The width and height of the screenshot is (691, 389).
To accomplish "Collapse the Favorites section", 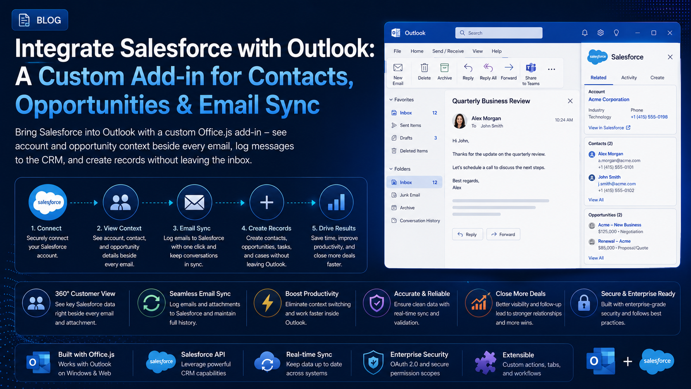I will [x=391, y=100].
